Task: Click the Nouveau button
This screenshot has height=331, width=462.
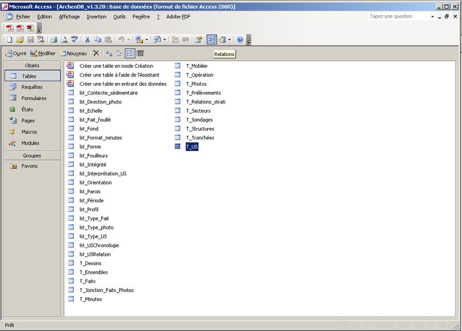Action: pos(73,53)
